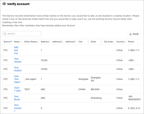The width and height of the screenshot is (144, 114).
Task: Open Asia Test Agent factory link
Action: coord(17,79)
